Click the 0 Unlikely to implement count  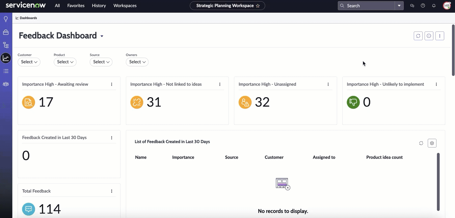367,102
